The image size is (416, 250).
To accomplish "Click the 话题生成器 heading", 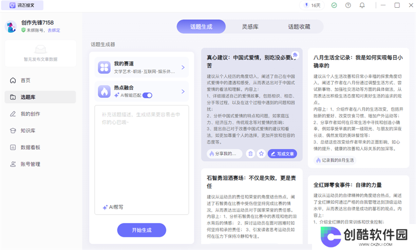I will 103,45.
